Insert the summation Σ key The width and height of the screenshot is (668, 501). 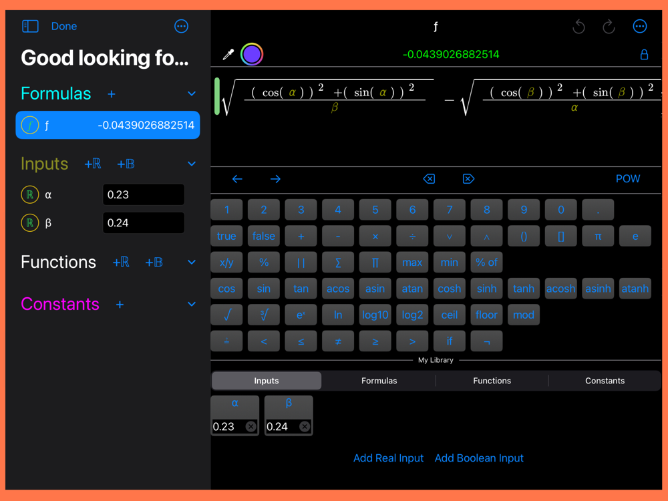point(338,263)
